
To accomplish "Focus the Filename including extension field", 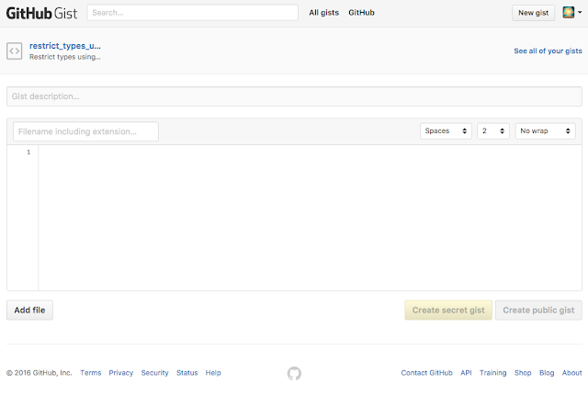I will pyautogui.click(x=85, y=131).
